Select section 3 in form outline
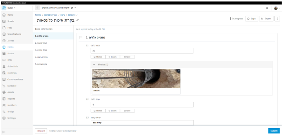284x139 pixels. [x=53, y=50]
